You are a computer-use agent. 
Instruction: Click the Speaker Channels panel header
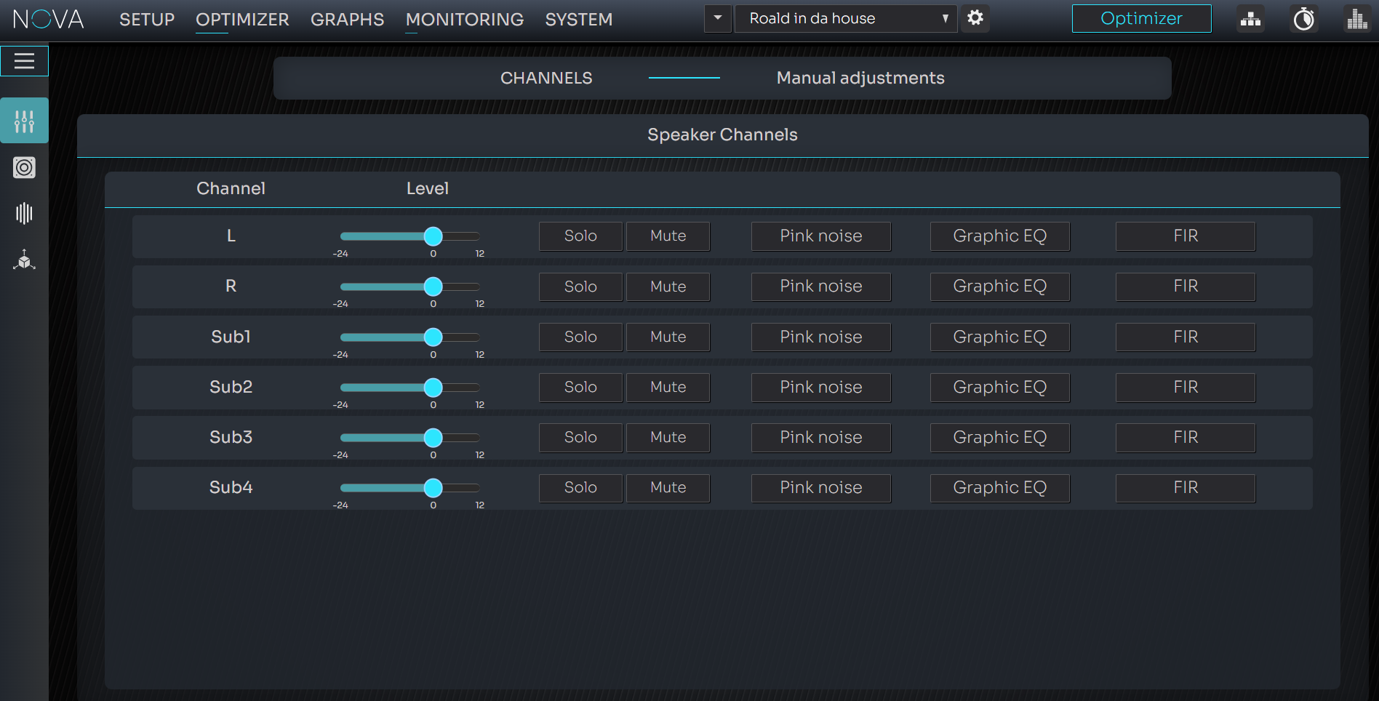[x=723, y=135]
